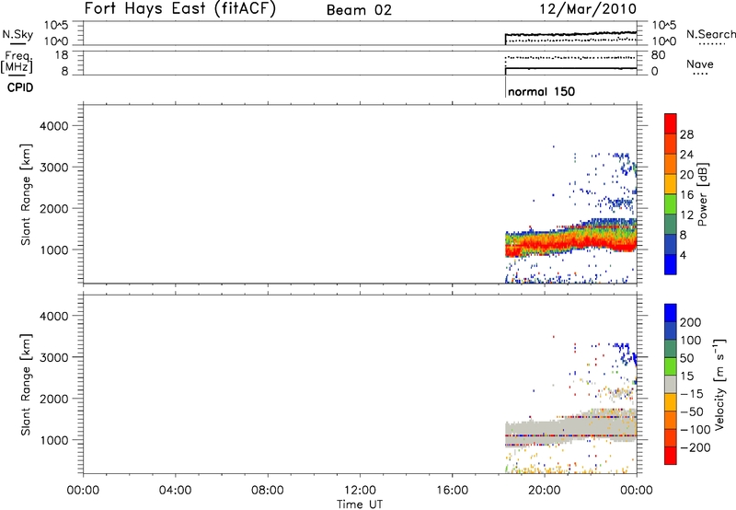Click the '80' Nave axis label
Image resolution: width=736 pixels, height=510 pixels.
tap(658, 55)
